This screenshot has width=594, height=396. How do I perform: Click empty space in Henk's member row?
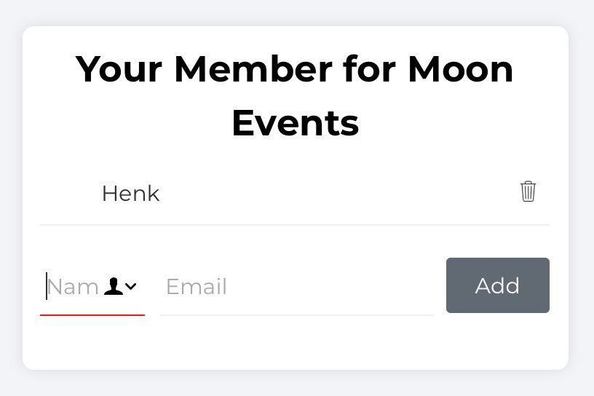click(x=328, y=194)
